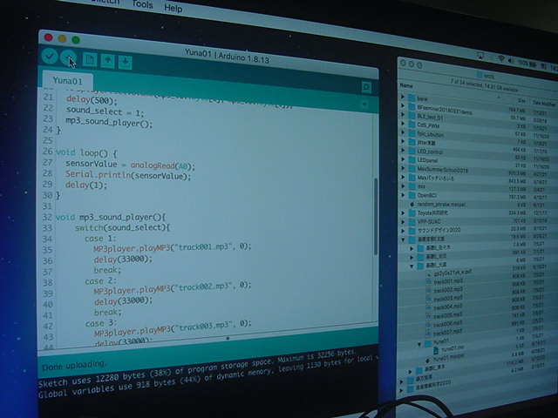Expand the BFseminar20180331demo folder triangle
Screen dimensions: 558x418
(x=403, y=105)
